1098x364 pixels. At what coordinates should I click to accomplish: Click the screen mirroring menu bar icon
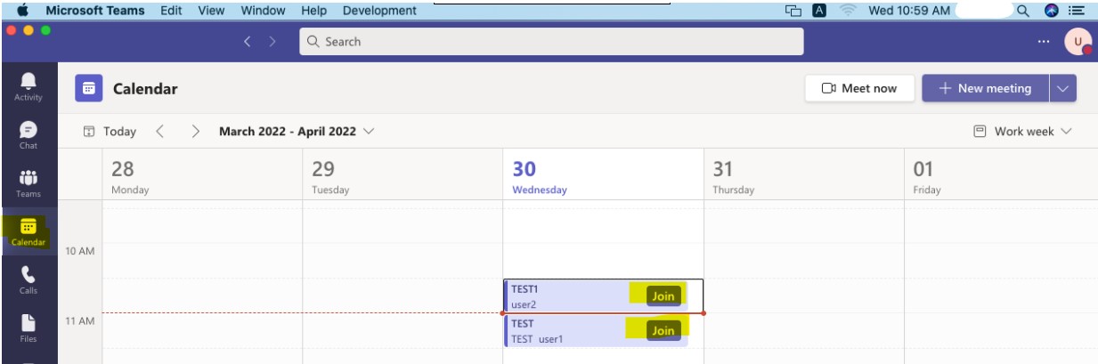pos(793,11)
